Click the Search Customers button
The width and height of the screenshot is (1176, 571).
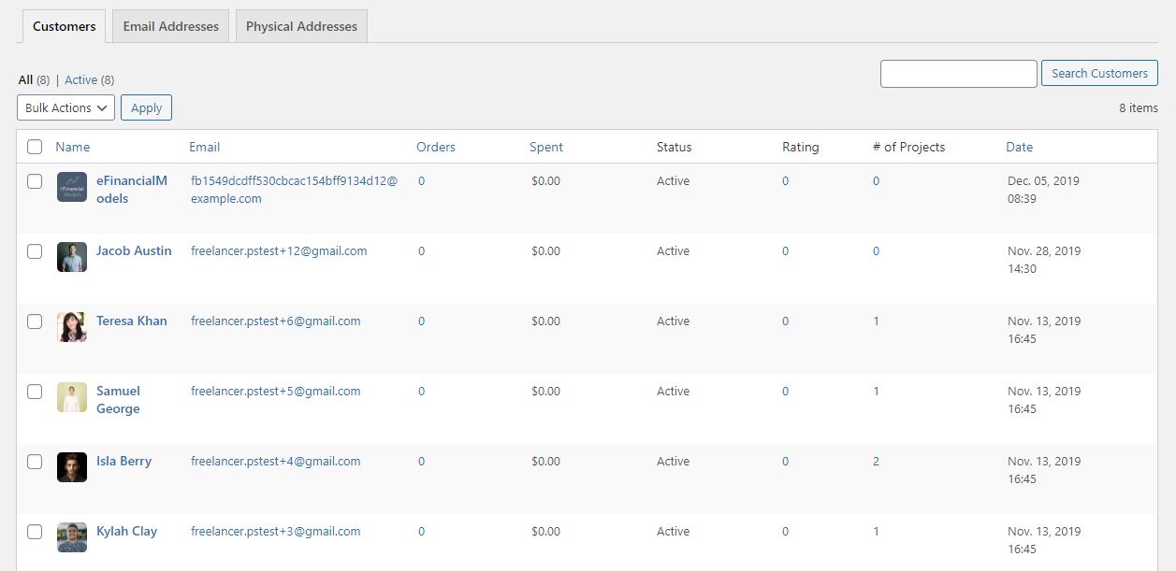[1099, 73]
